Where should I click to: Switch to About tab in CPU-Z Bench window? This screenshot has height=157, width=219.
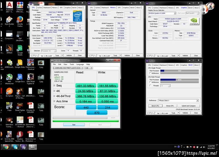tap(196, 65)
